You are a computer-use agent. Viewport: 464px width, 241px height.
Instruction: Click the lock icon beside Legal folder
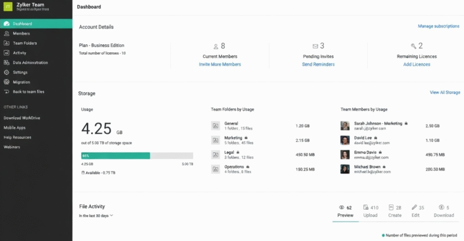(x=237, y=152)
